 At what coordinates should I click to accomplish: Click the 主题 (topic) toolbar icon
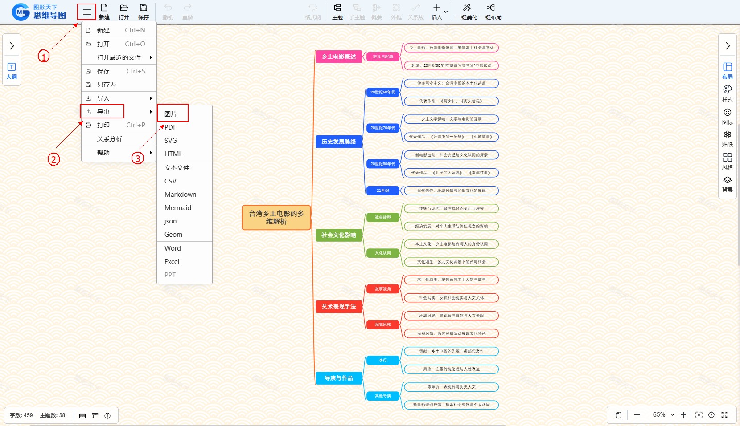pos(337,12)
